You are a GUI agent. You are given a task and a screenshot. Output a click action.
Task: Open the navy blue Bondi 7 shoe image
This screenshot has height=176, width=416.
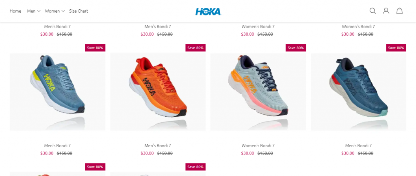coord(358,92)
